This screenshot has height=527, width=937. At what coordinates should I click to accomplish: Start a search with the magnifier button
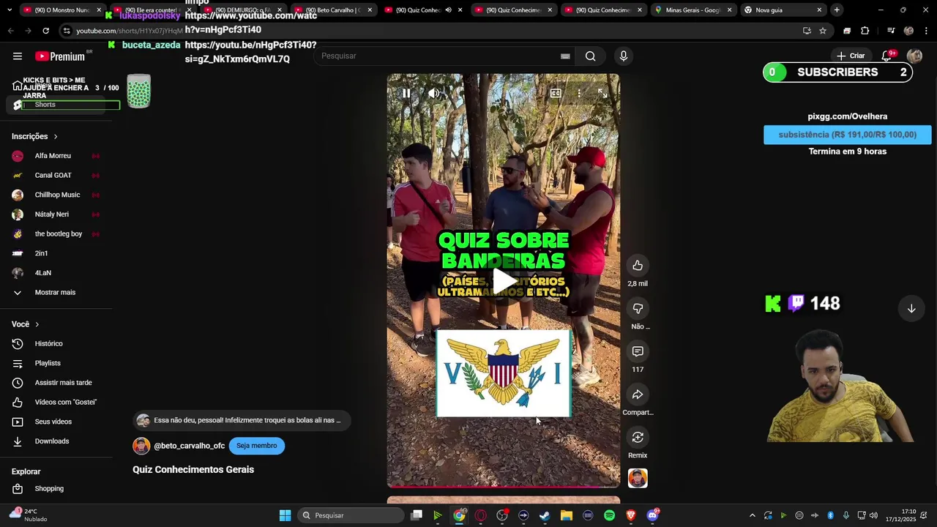[590, 56]
